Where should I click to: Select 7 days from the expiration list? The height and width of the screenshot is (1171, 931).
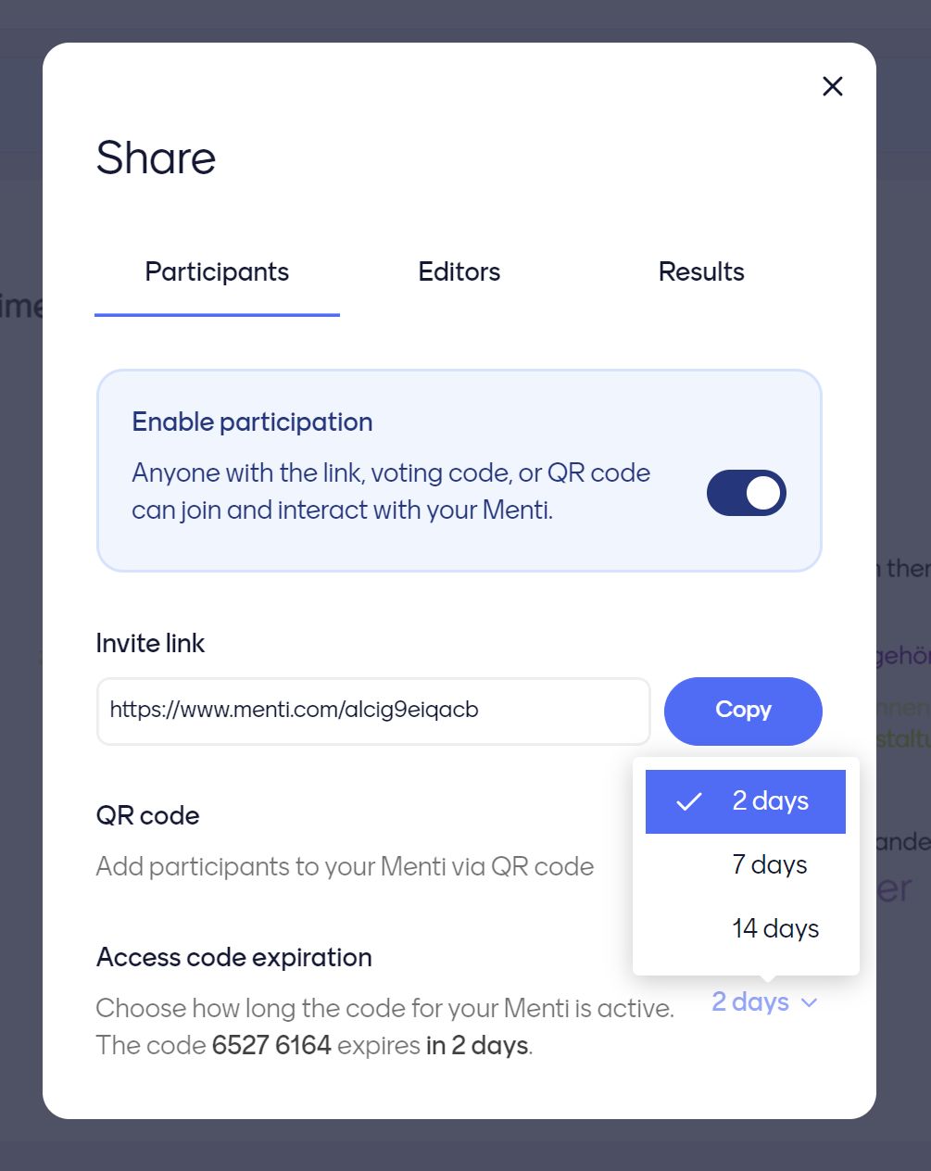coord(770,865)
